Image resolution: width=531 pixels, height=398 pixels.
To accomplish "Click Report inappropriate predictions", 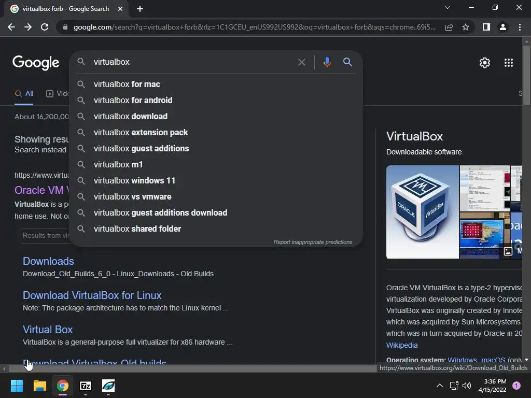I will [313, 243].
